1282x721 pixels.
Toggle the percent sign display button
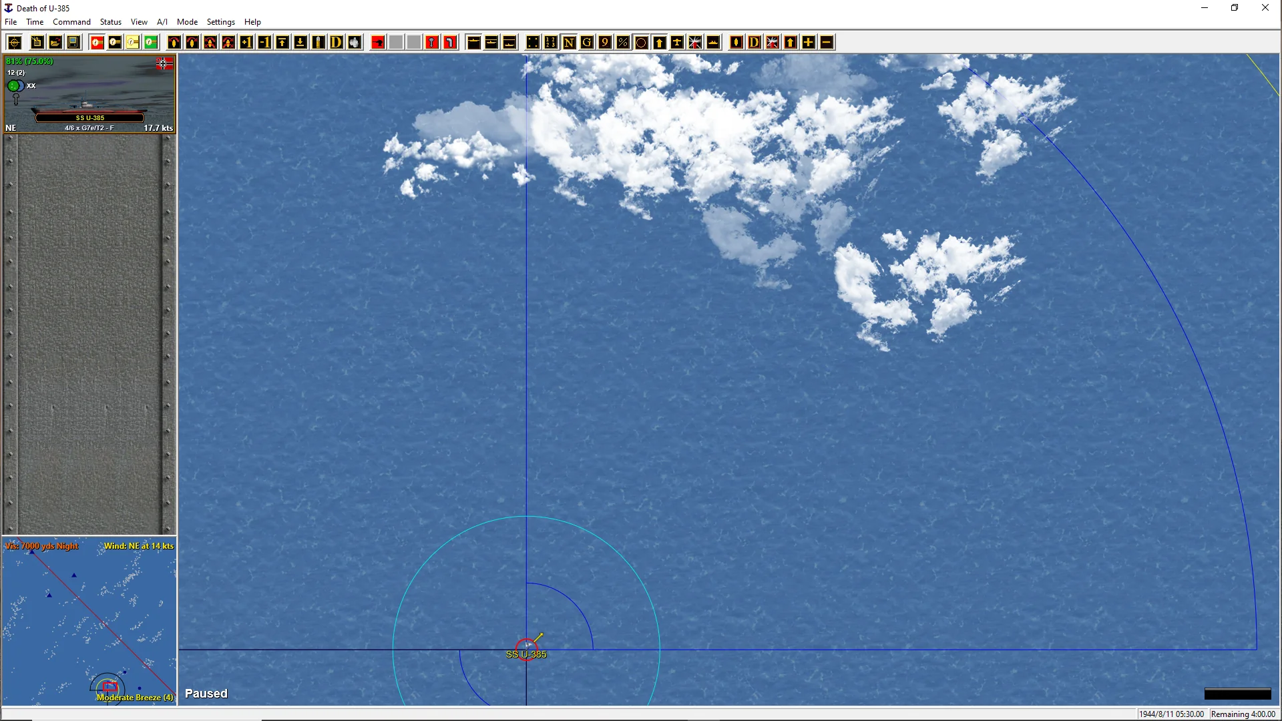point(623,43)
